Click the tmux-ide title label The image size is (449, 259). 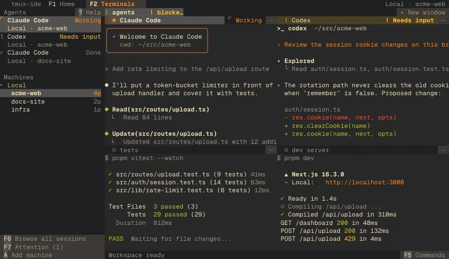point(26,4)
